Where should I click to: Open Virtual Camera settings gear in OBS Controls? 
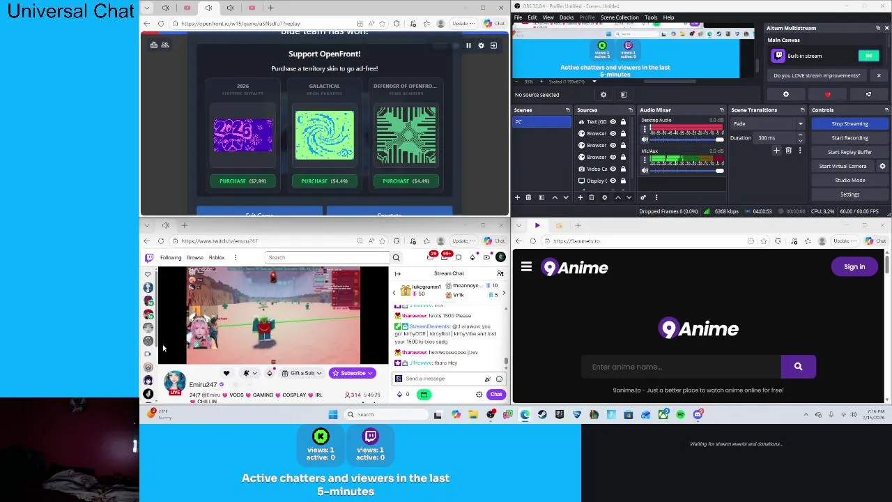[882, 166]
